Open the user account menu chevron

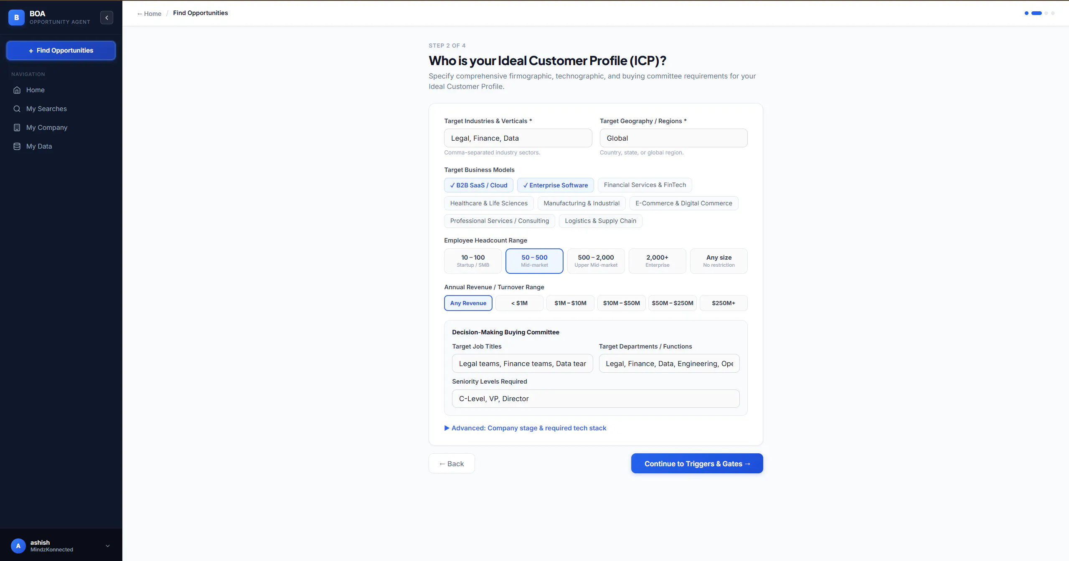108,546
